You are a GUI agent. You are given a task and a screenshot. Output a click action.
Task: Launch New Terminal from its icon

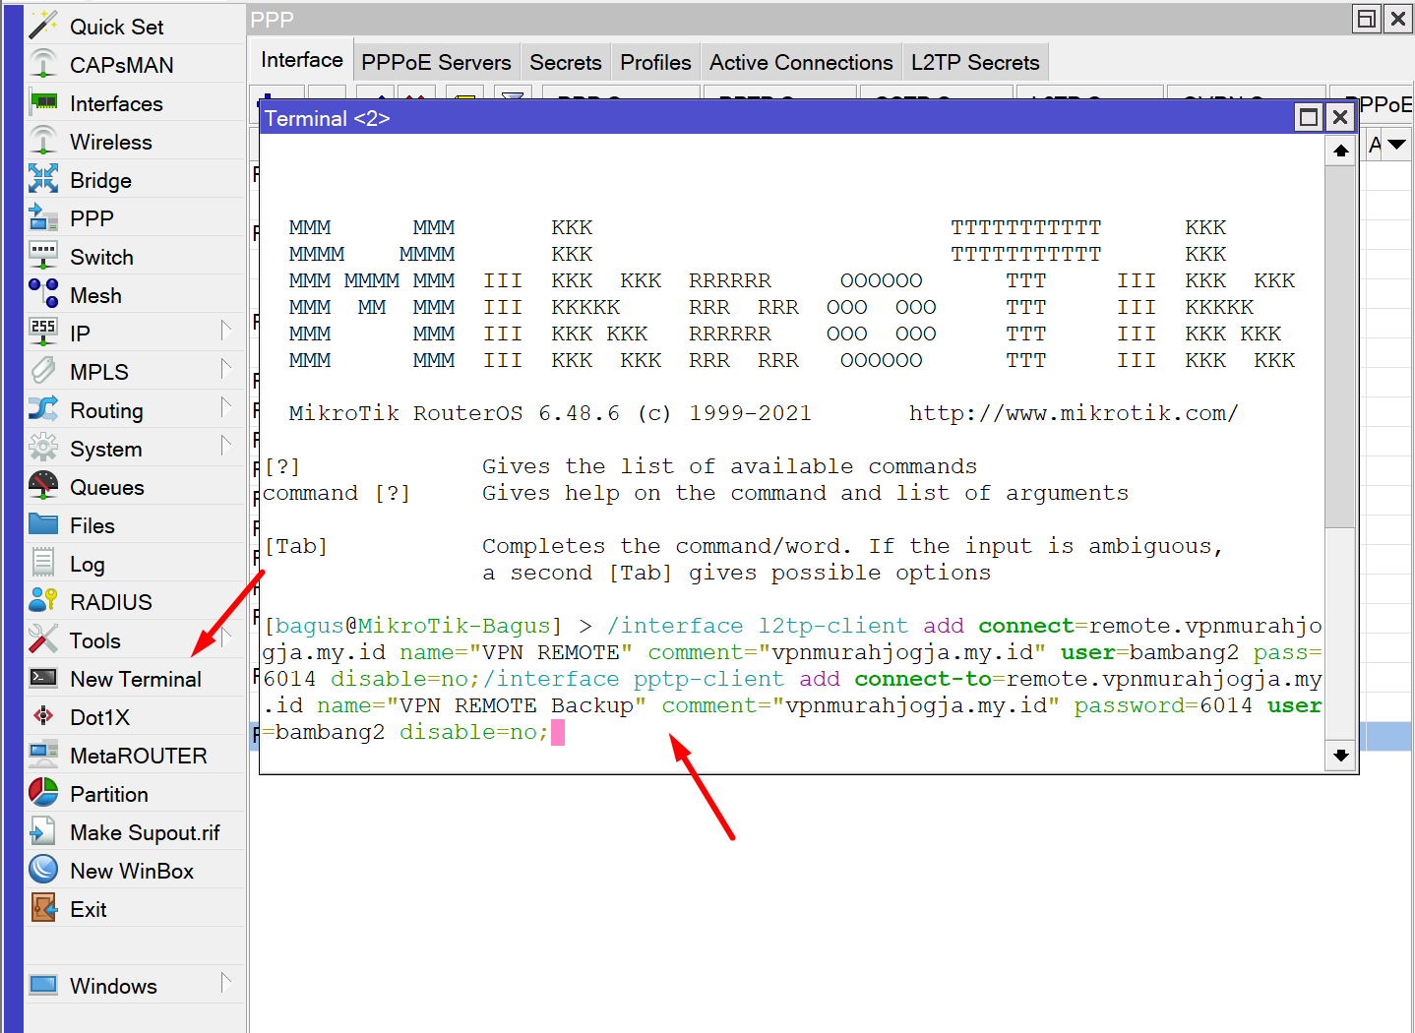tap(43, 678)
